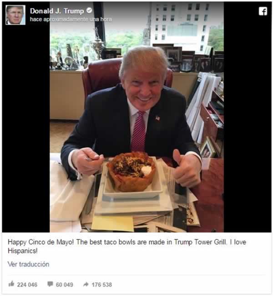Click the 'Happy Cinco de Mayo!' caption text
The width and height of the screenshot is (273, 296).
pos(40,242)
